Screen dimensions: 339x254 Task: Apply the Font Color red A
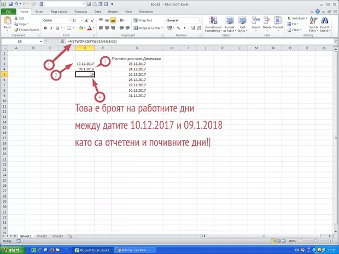tap(90, 28)
